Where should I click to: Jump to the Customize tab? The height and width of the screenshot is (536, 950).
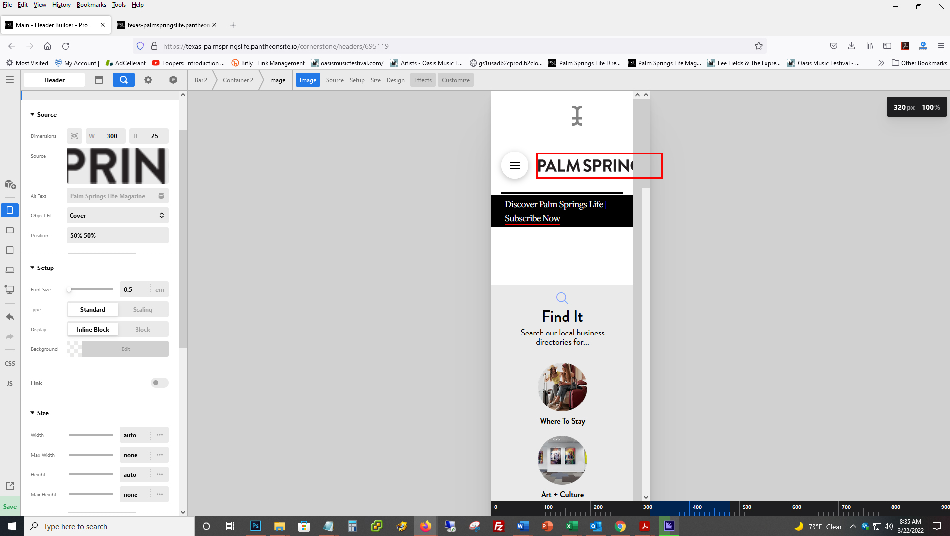tap(456, 80)
